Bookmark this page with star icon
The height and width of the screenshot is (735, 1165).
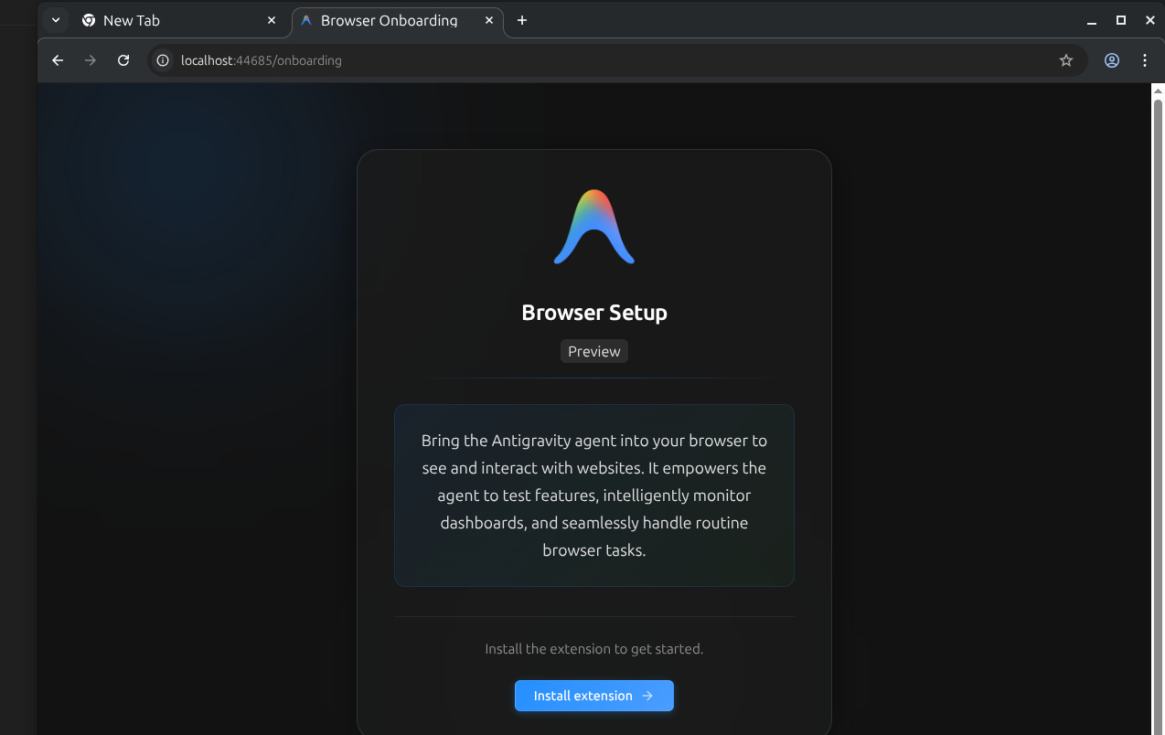pos(1066,60)
